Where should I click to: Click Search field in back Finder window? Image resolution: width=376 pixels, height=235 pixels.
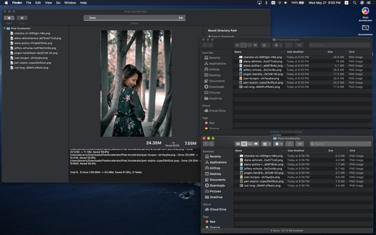point(340,45)
